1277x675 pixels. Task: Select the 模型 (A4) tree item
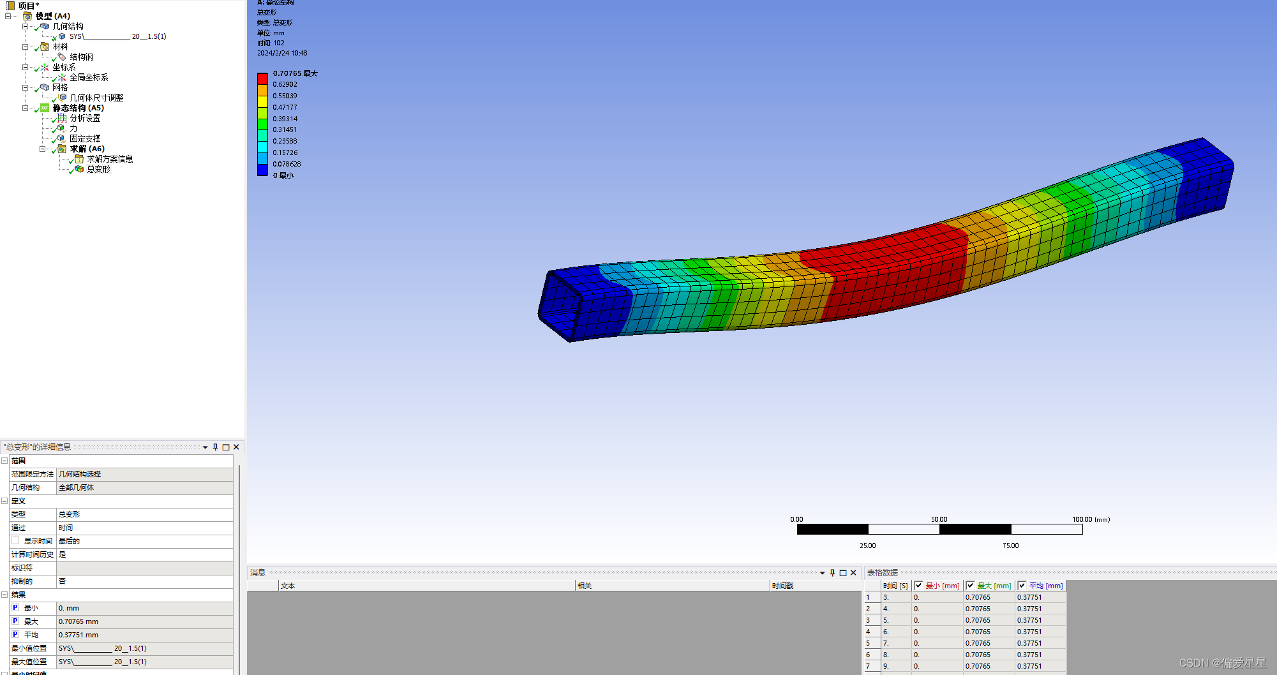coord(52,16)
